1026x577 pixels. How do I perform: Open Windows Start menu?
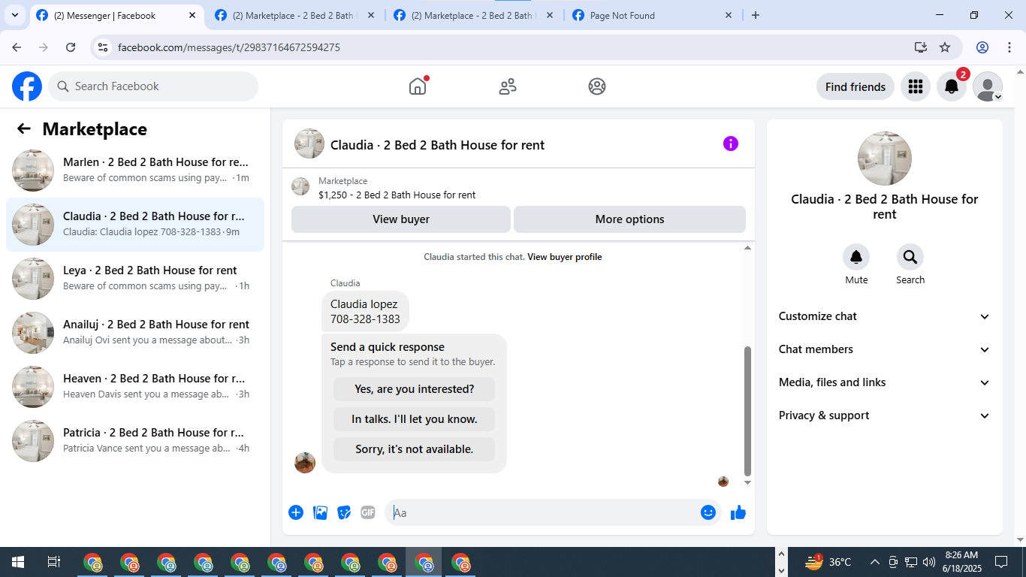[18, 562]
